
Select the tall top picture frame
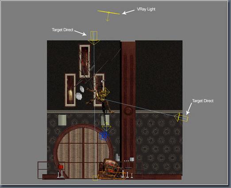click(x=85, y=61)
